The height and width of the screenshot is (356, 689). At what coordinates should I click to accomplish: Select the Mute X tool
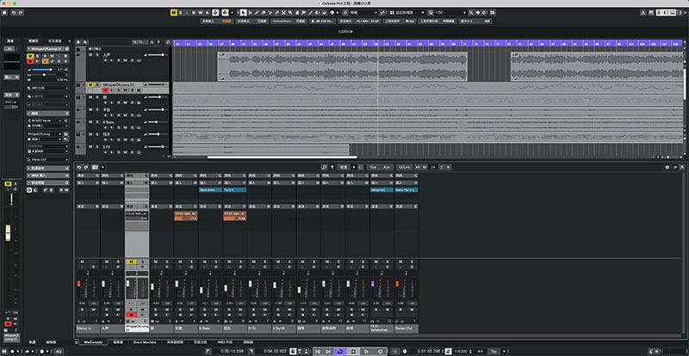pos(283,13)
